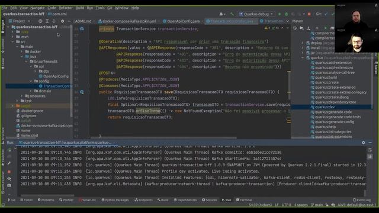Click the main git branch in status bar
The image size is (379, 213).
coord(317,205)
